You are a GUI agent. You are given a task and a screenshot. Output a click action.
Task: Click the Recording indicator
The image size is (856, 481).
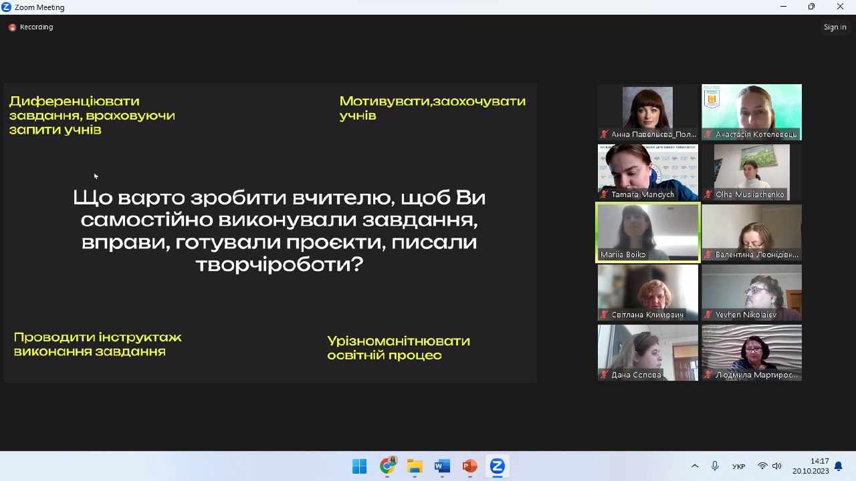[x=31, y=27]
